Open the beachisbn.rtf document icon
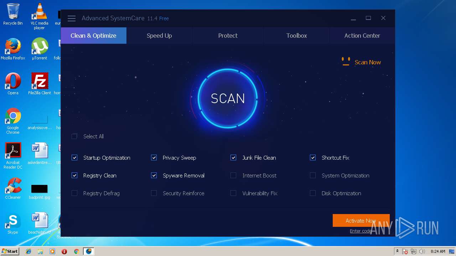 pos(40,223)
